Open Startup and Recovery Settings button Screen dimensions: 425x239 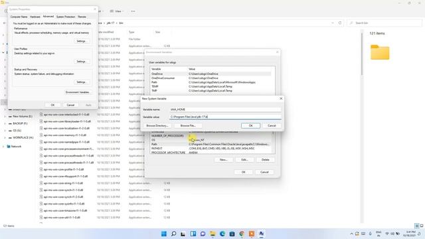point(81,82)
